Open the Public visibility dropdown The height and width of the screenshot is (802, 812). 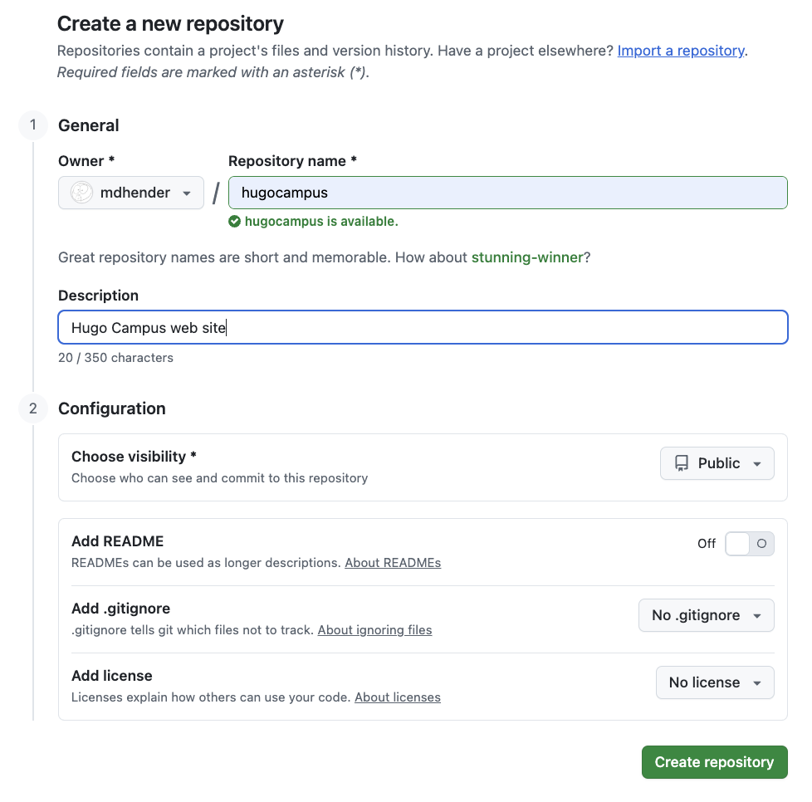[717, 463]
